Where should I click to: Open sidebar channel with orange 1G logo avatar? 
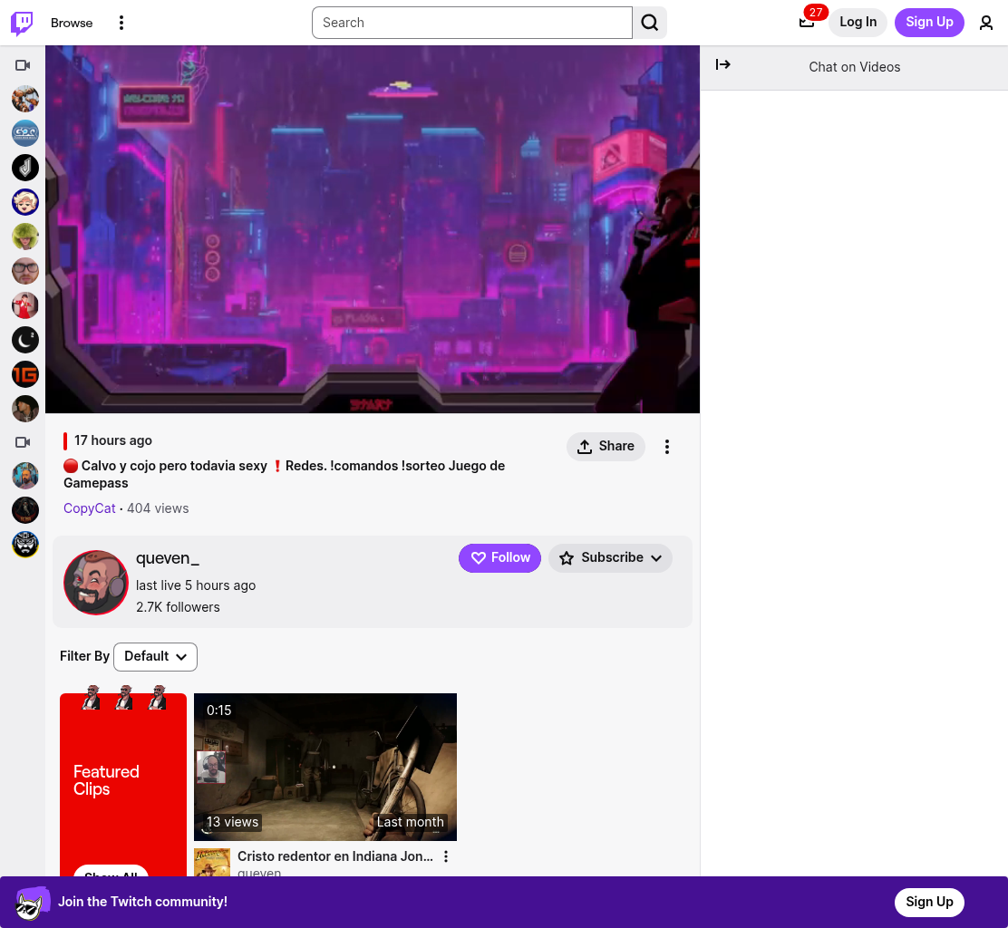pos(25,374)
